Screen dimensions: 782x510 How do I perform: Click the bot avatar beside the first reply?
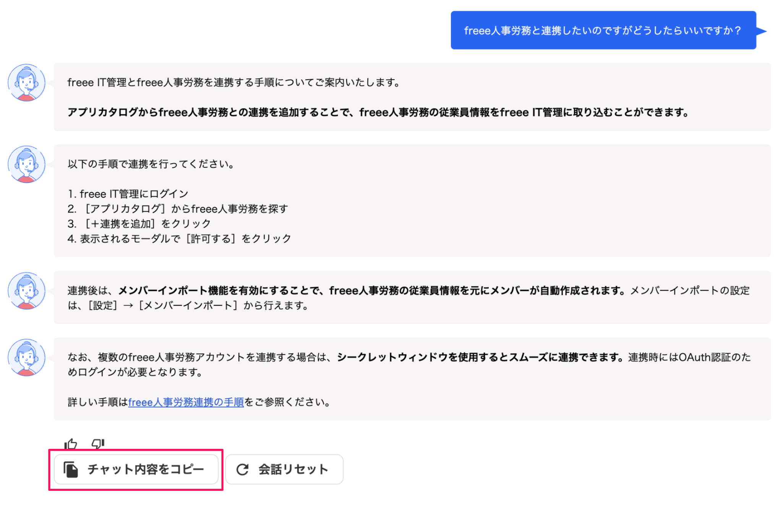coord(27,83)
